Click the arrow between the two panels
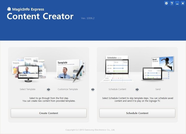 coord(93,89)
